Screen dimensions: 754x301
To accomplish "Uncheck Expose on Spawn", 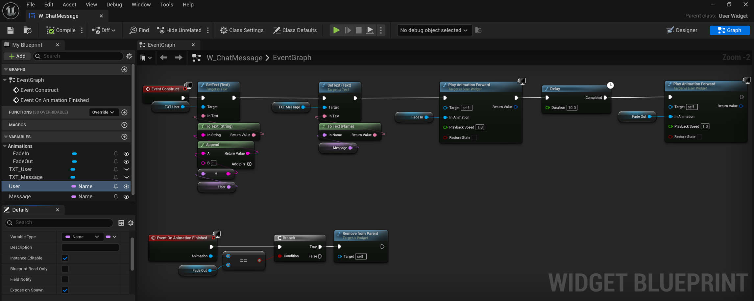I will pos(65,290).
